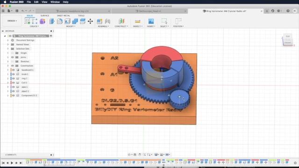299x168 pixels.
Task: Open the purple Create Form tool
Action: point(43,21)
